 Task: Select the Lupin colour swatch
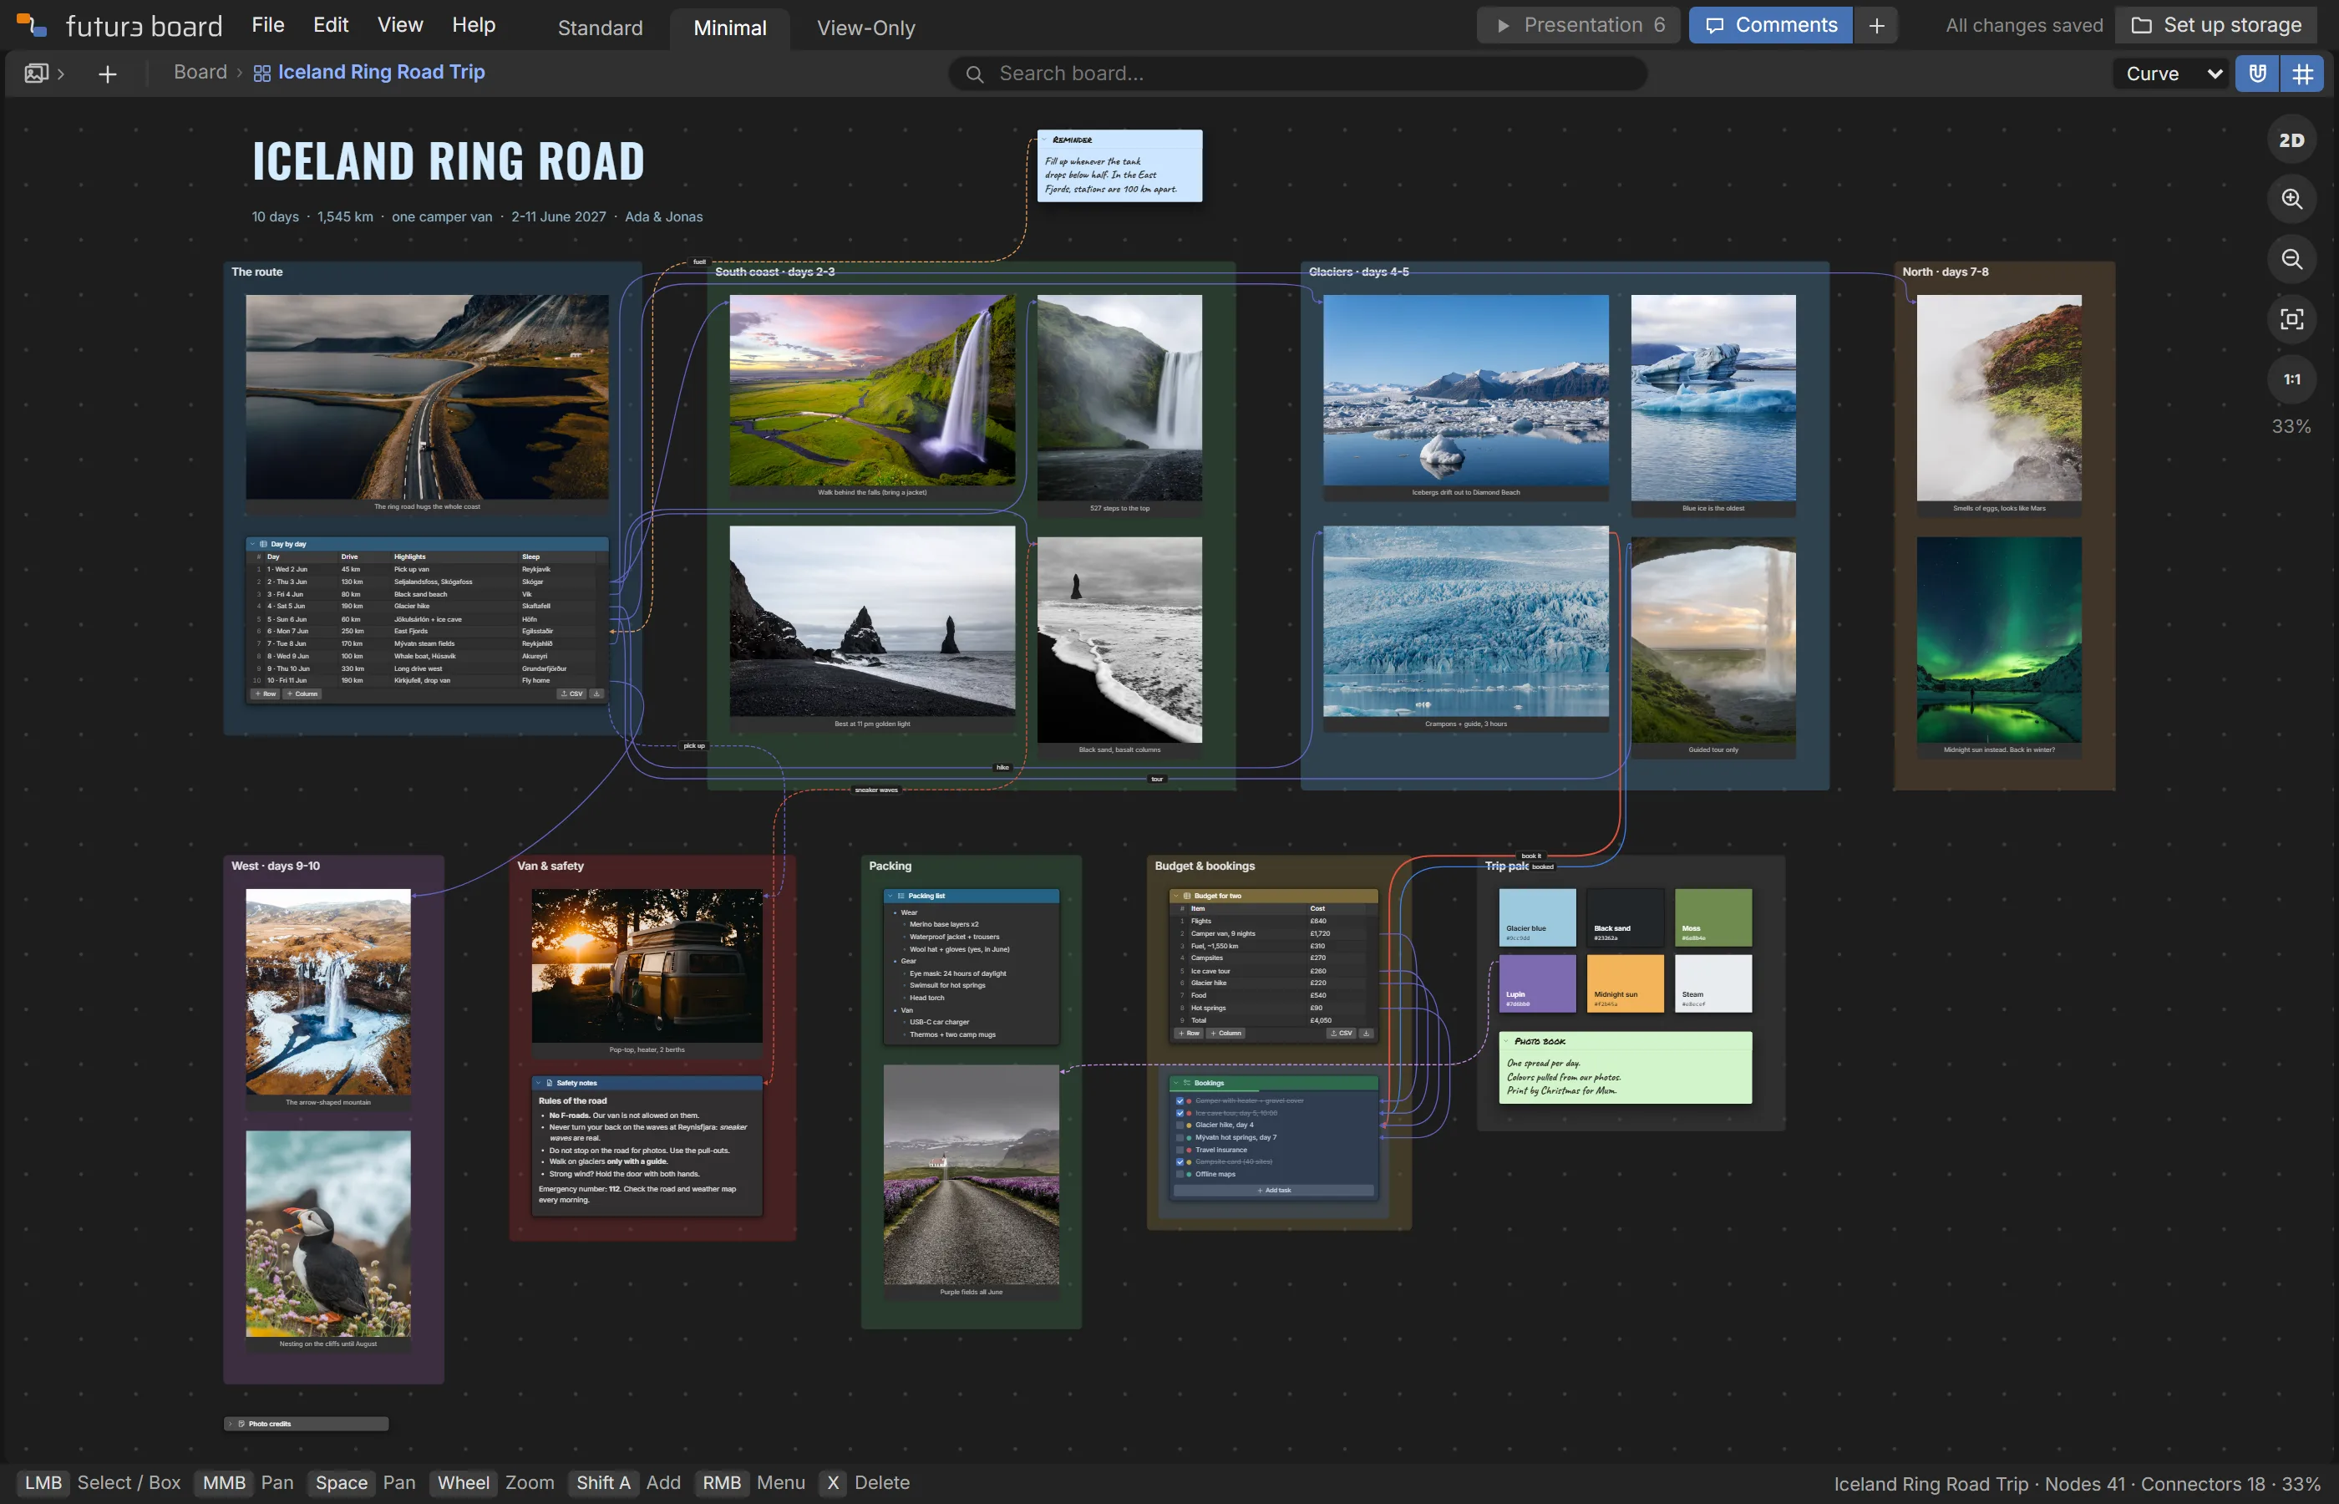[1538, 983]
